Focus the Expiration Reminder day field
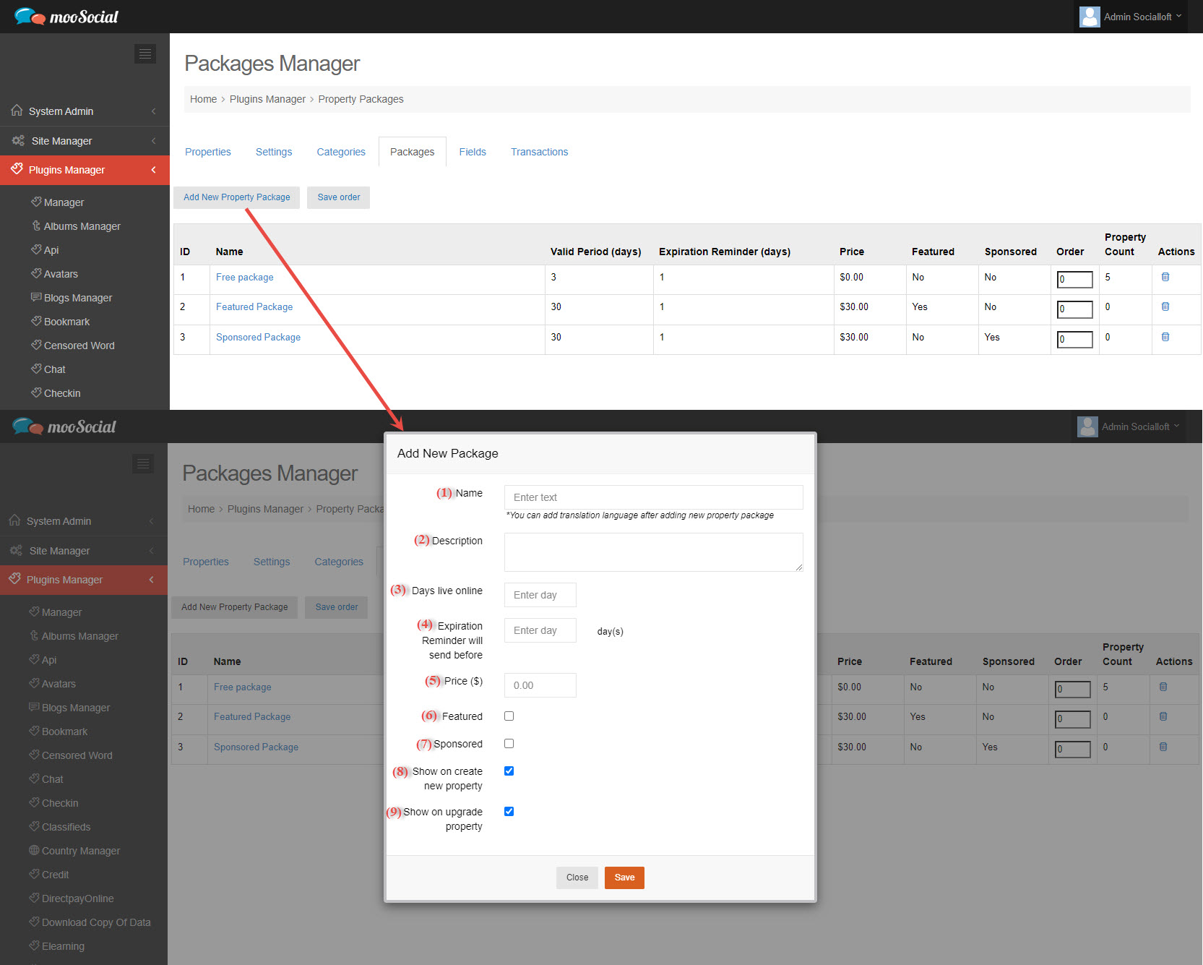The image size is (1203, 965). tap(540, 630)
